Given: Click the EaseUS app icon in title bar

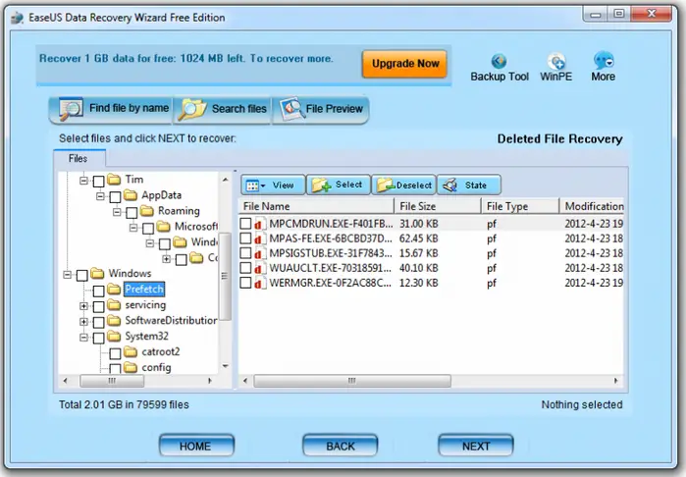Looking at the screenshot, I should 17,18.
